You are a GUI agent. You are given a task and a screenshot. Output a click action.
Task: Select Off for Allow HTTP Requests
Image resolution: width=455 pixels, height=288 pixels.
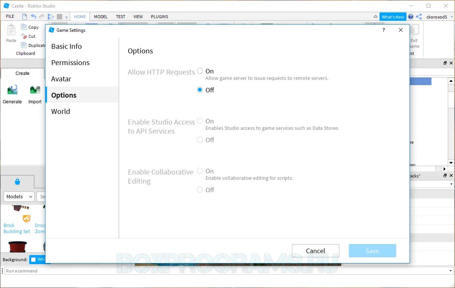(x=200, y=90)
